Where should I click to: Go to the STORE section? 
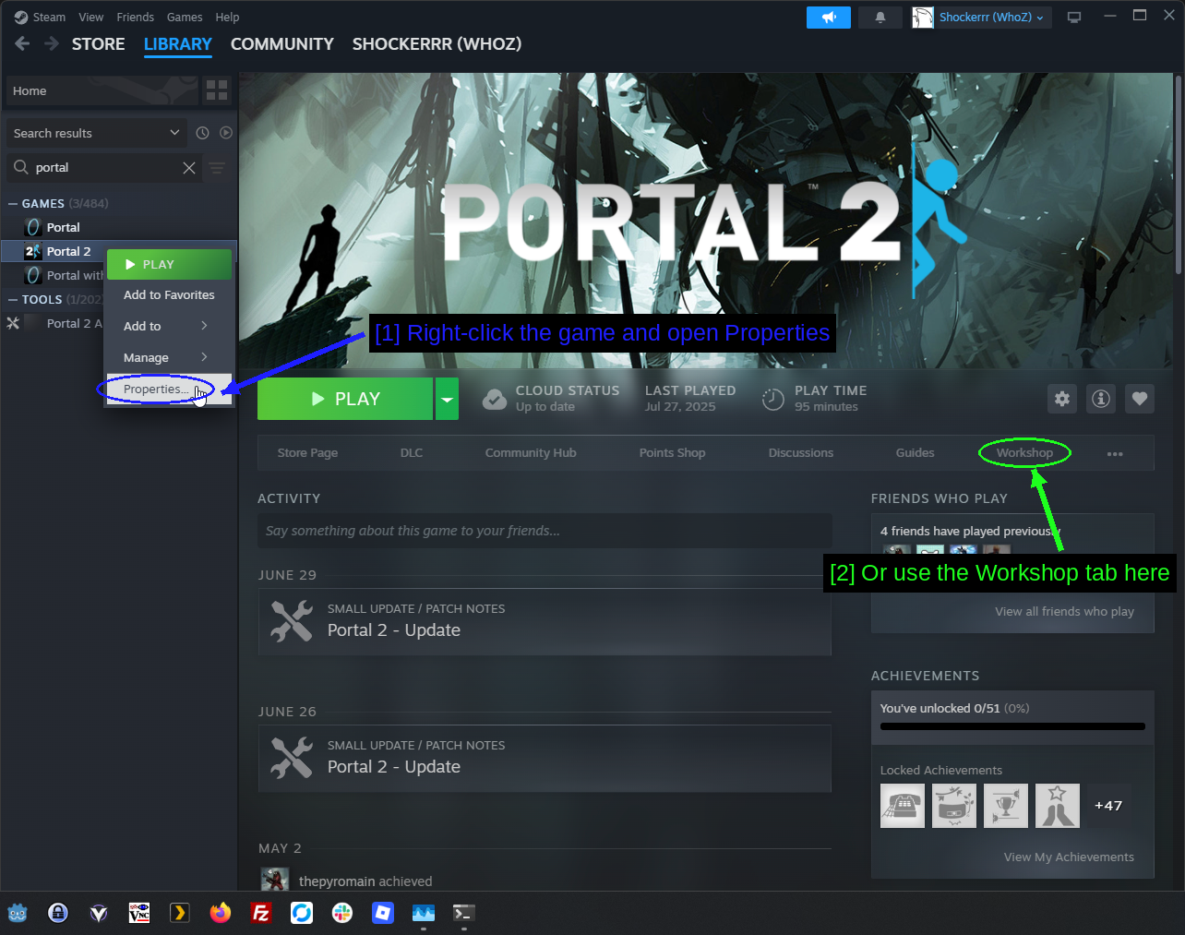click(99, 43)
